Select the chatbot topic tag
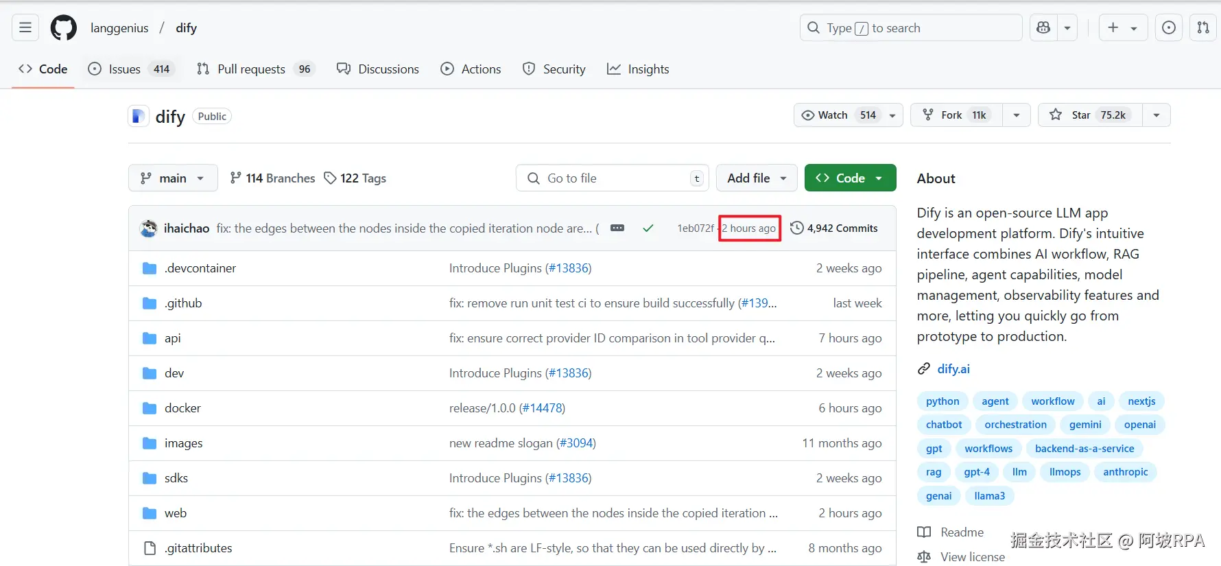The width and height of the screenshot is (1221, 566). 944,425
